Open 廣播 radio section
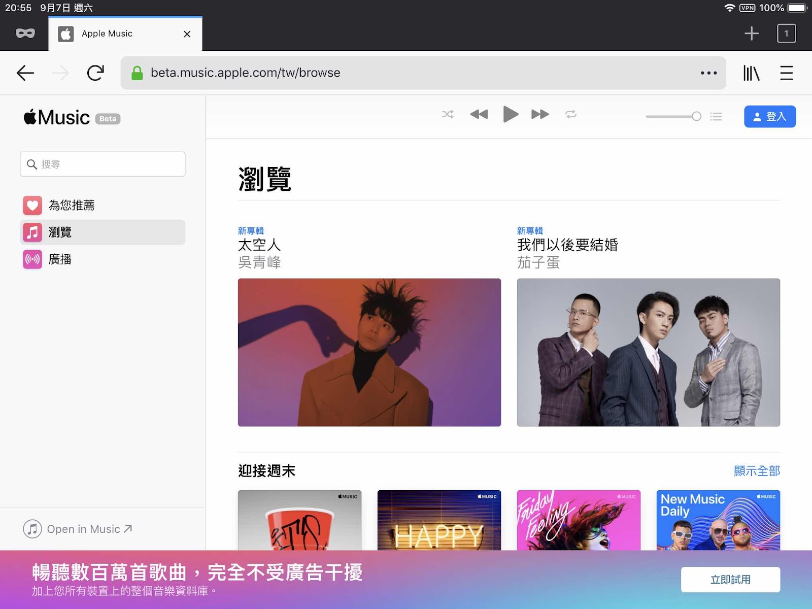 point(103,259)
